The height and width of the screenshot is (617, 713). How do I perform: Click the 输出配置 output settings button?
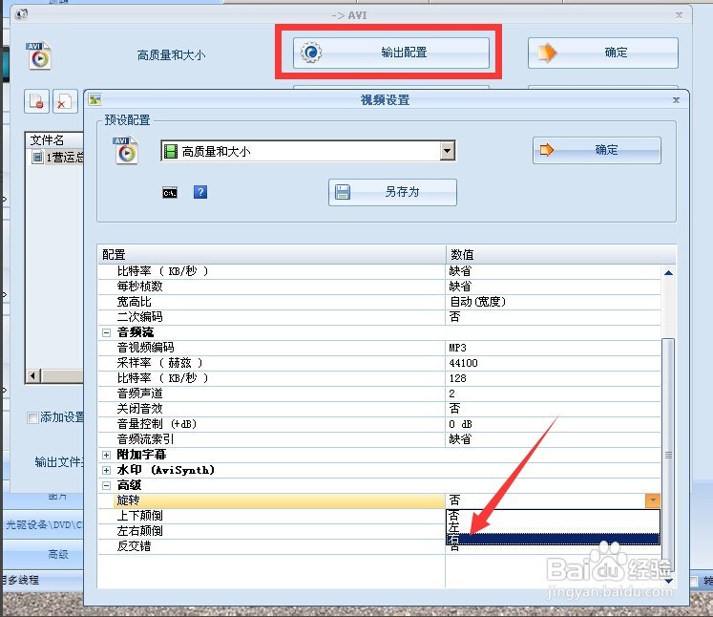pyautogui.click(x=391, y=53)
